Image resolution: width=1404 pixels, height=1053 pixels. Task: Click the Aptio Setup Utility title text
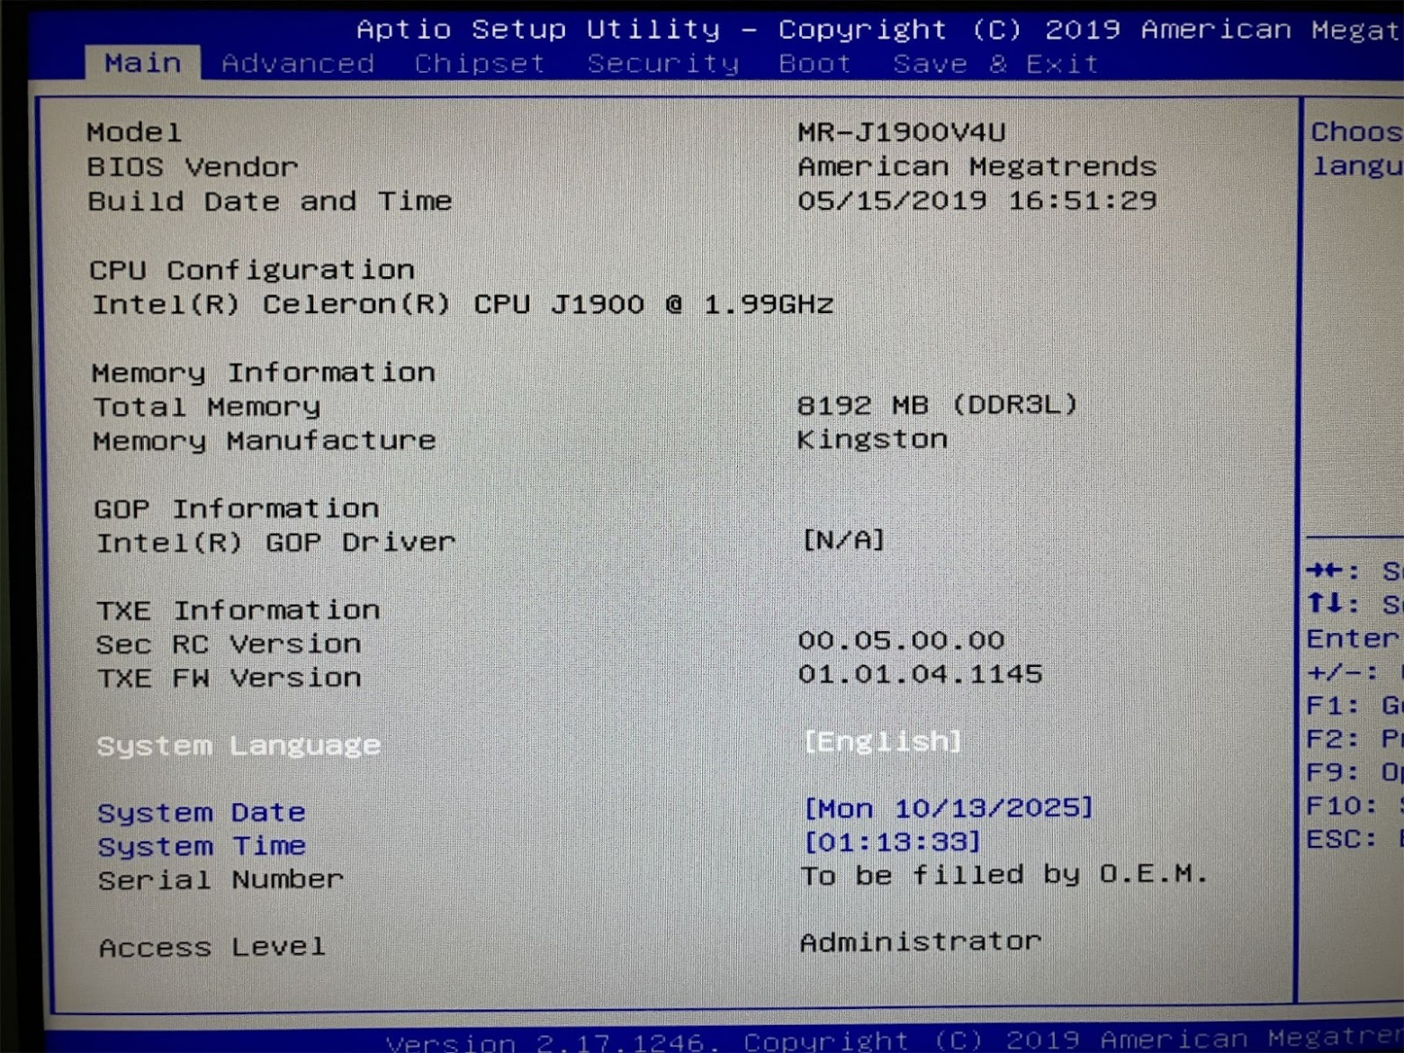(x=538, y=30)
